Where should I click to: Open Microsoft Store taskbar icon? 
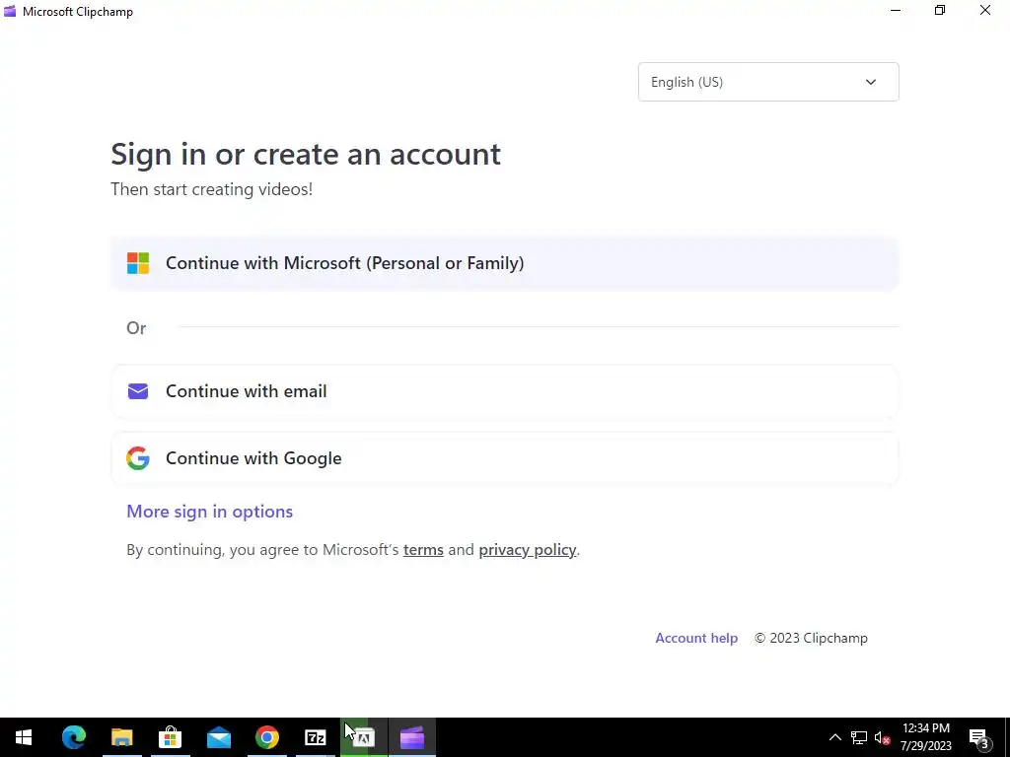pos(170,737)
